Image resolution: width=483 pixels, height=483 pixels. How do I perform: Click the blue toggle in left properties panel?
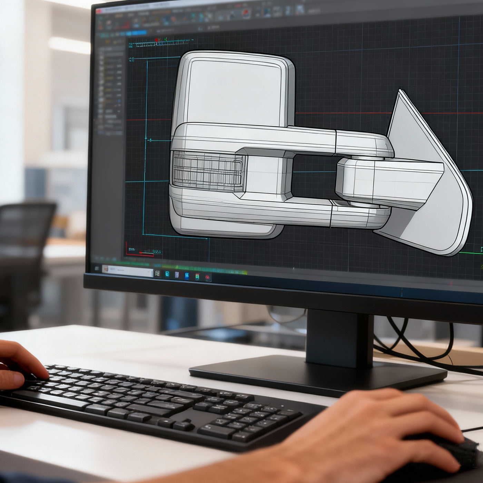[119, 101]
